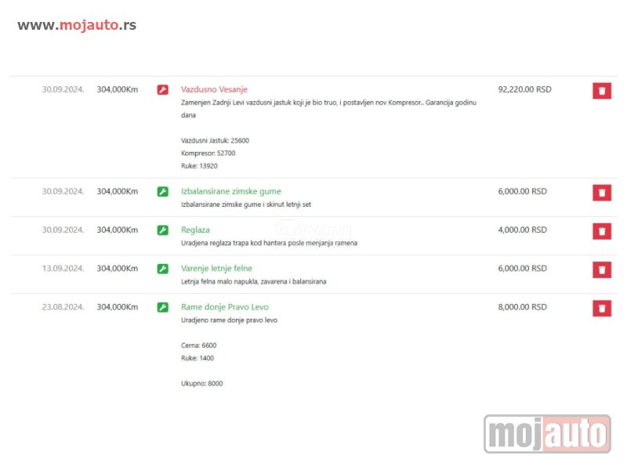627x470 pixels.
Task: Click wrench icon for Rame donje Pravo Levo
Action: click(163, 308)
